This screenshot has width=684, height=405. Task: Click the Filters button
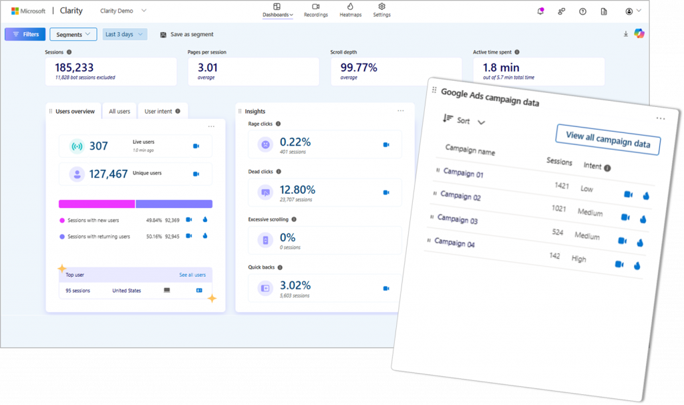coord(25,34)
